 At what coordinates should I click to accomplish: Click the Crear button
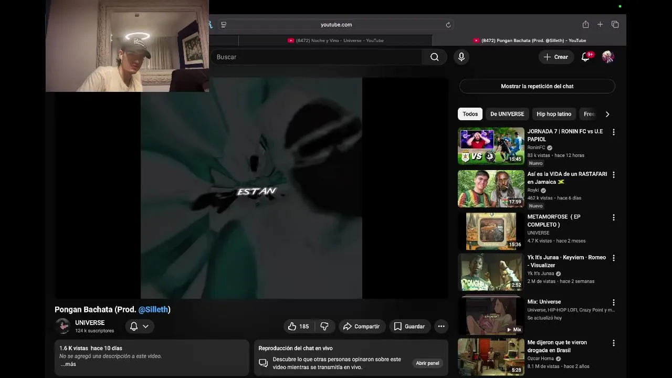point(556,57)
